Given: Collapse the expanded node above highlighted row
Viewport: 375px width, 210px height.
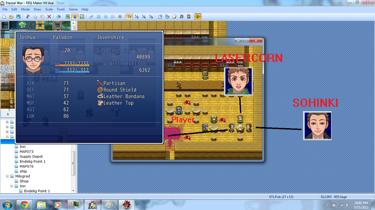Looking at the screenshot, I should tap(7, 137).
